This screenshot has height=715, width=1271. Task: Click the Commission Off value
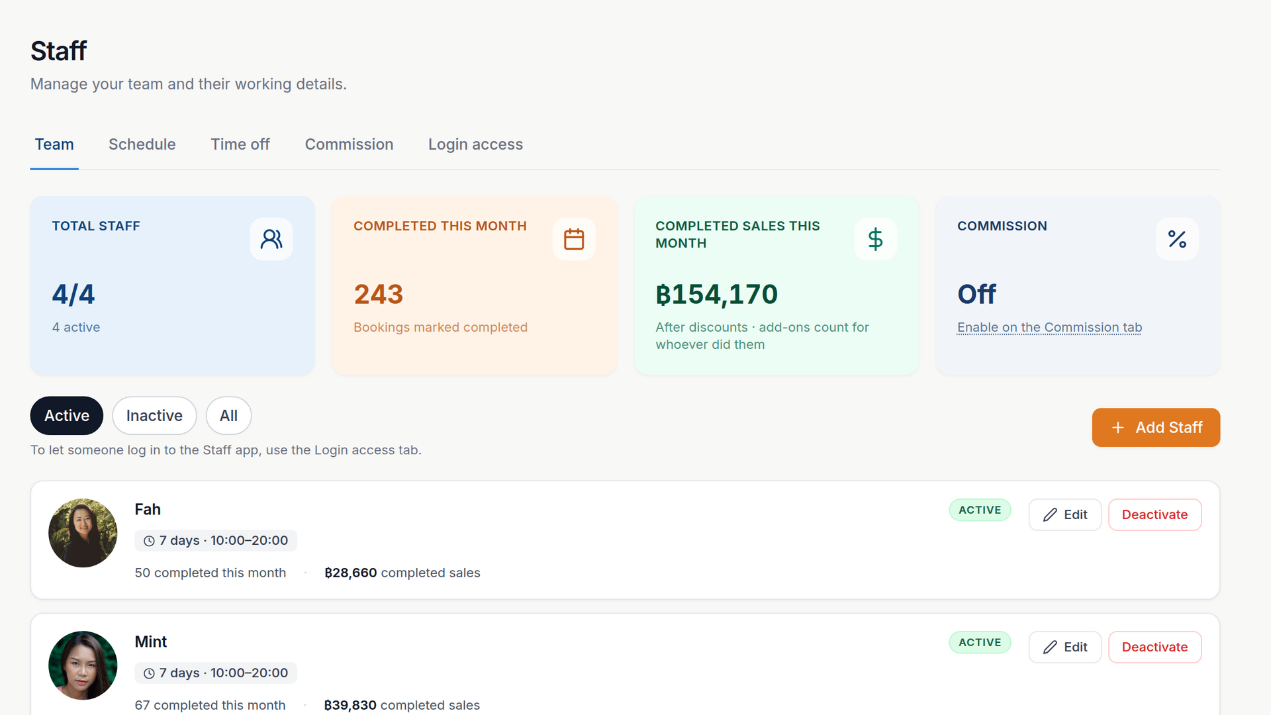pyautogui.click(x=976, y=294)
